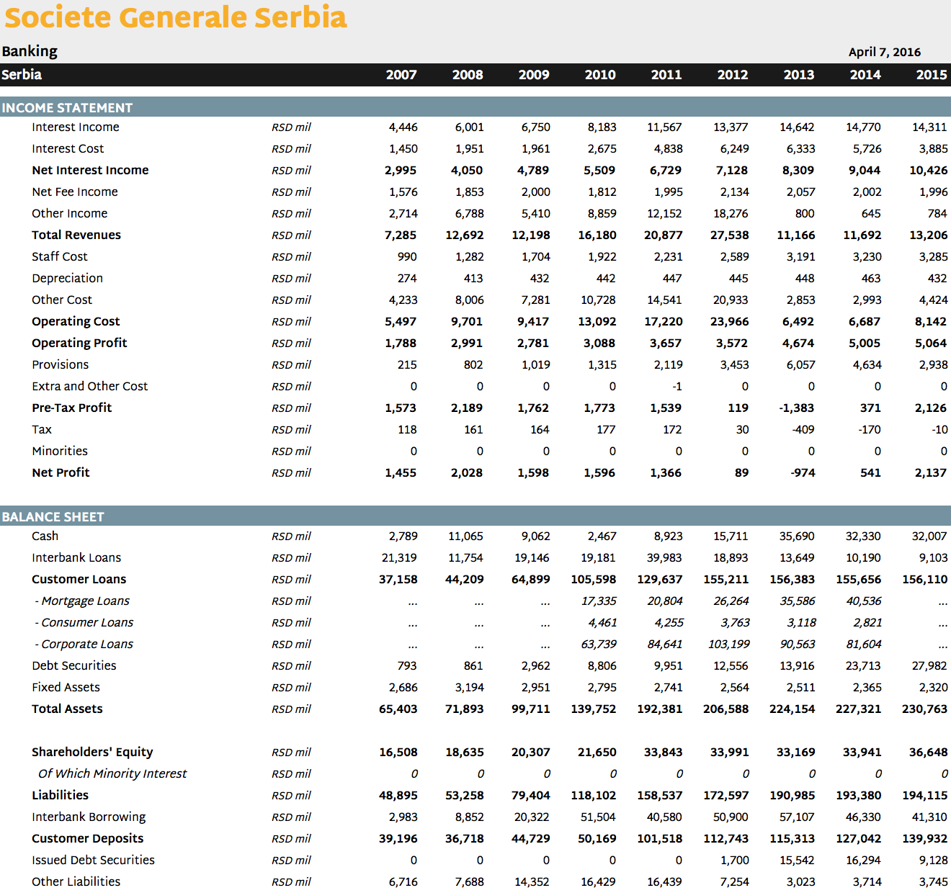Click the Staff Cost row label
The image size is (951, 893).
[60, 257]
